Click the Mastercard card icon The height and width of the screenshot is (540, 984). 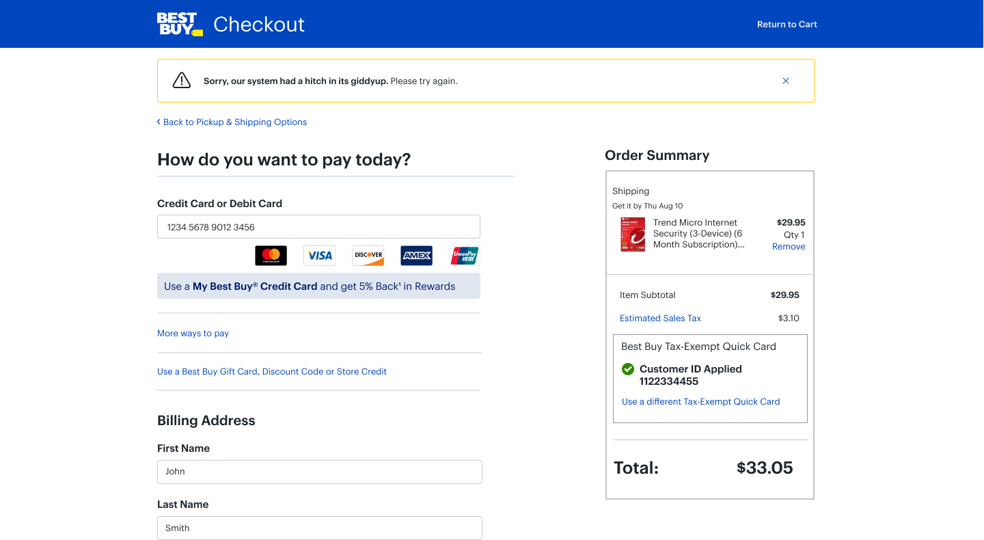(271, 256)
